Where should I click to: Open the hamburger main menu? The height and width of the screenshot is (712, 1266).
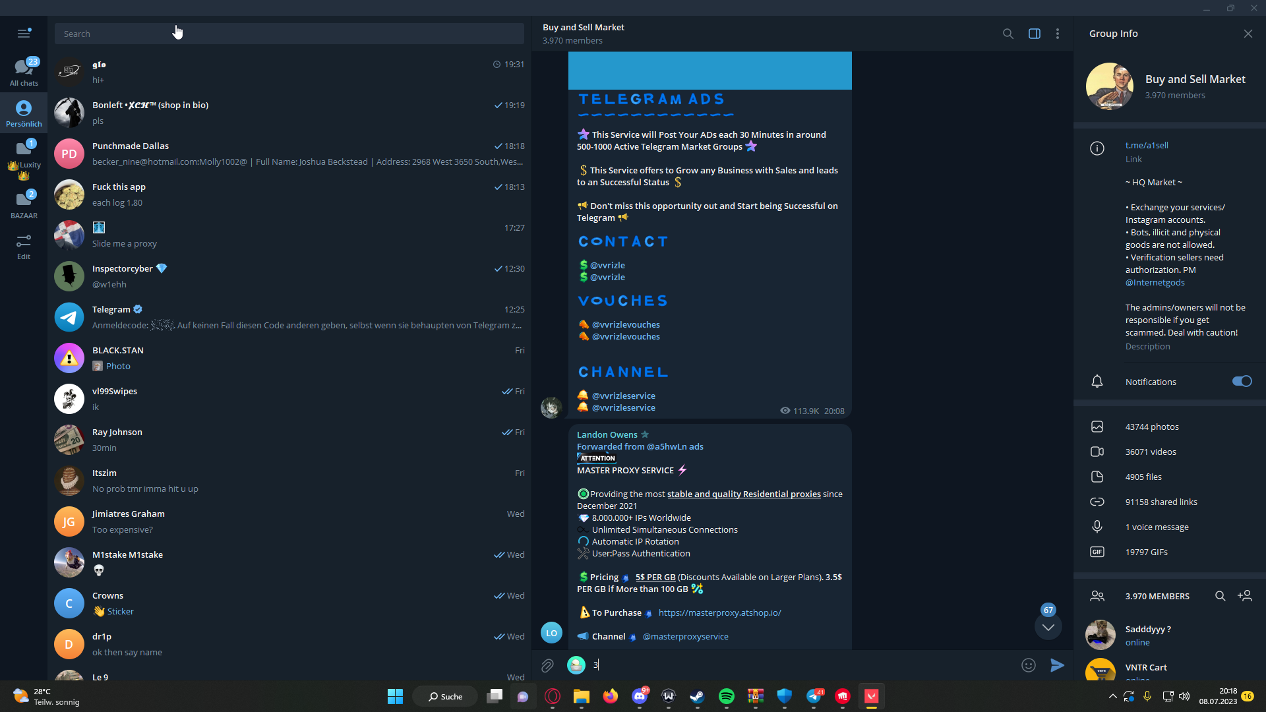24,33
